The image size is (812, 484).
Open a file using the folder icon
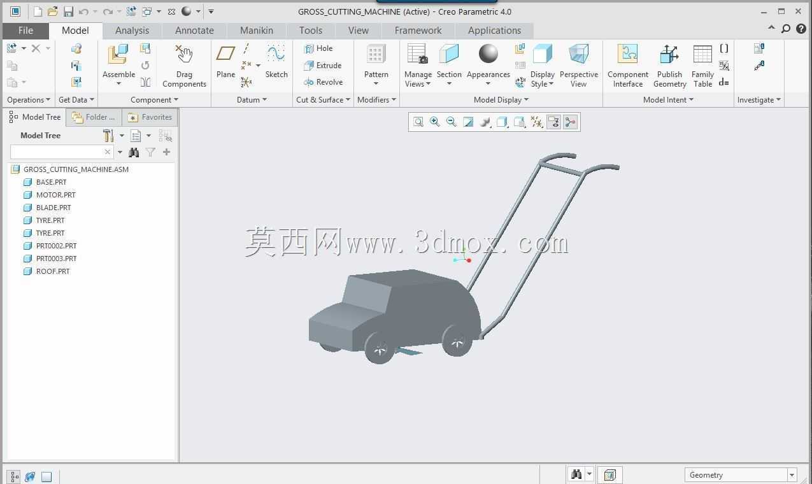coord(53,11)
